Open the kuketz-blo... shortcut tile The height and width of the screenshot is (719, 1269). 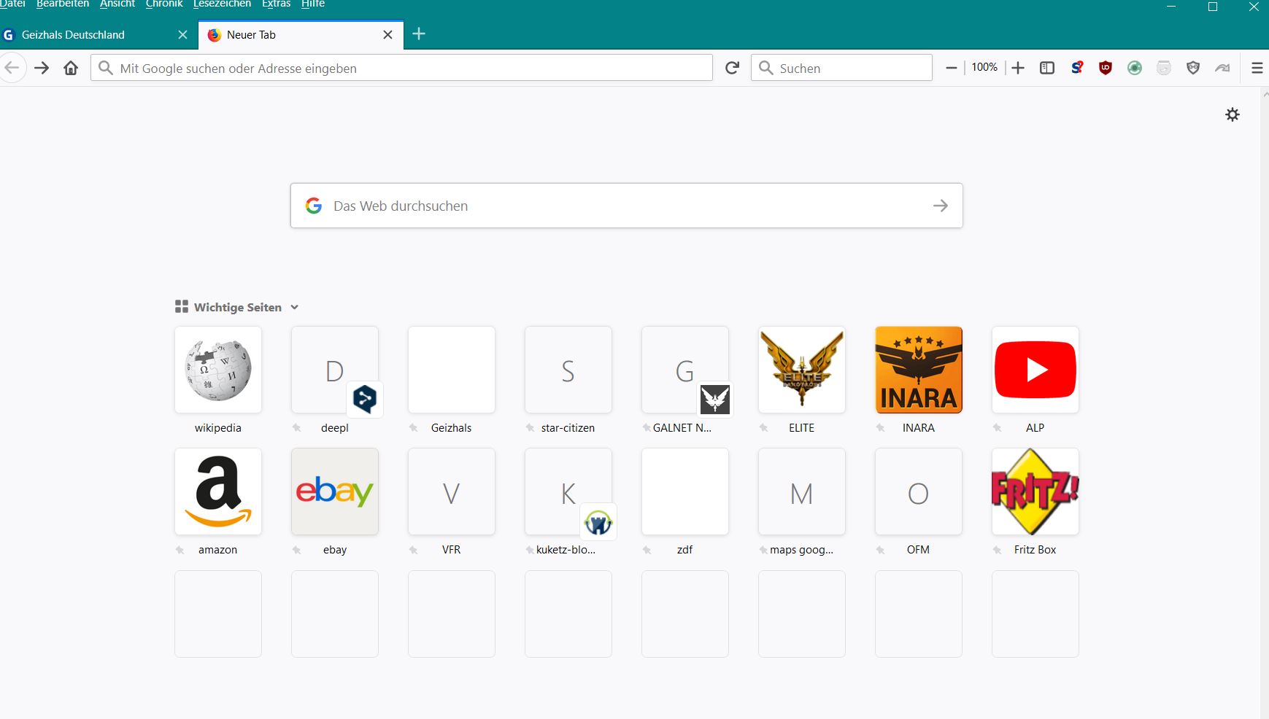[x=568, y=491]
